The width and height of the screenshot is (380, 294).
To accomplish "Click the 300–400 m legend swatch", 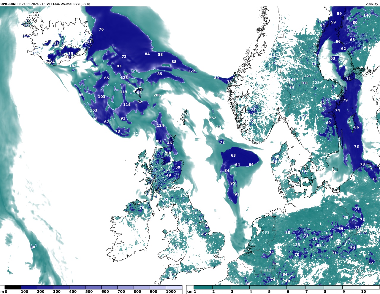I will pos(61,287).
